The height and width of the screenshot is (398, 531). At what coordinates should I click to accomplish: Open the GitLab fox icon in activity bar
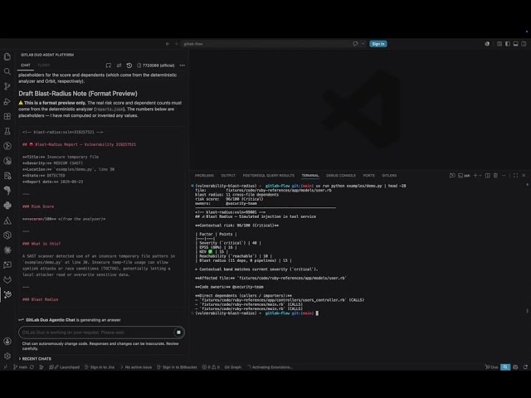7,279
